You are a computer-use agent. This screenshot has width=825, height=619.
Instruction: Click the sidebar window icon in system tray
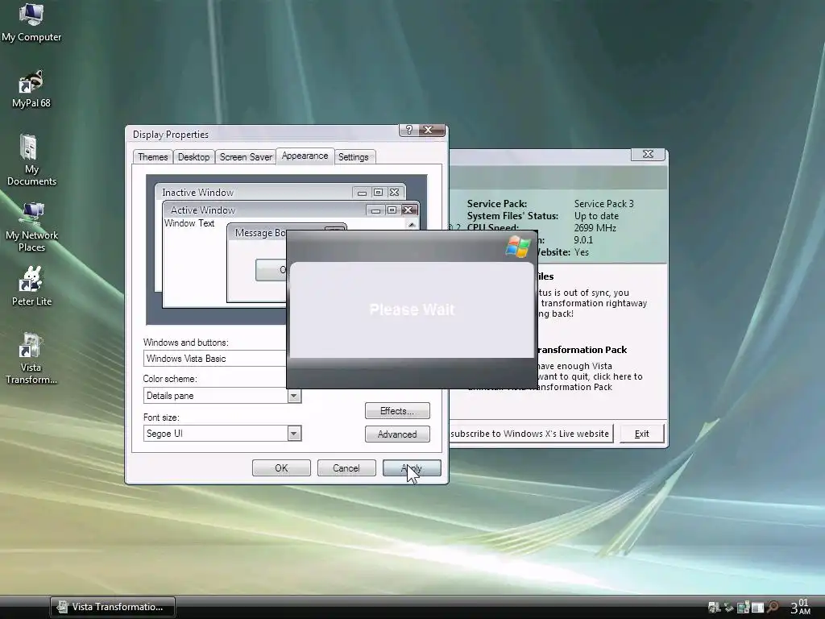click(x=757, y=608)
